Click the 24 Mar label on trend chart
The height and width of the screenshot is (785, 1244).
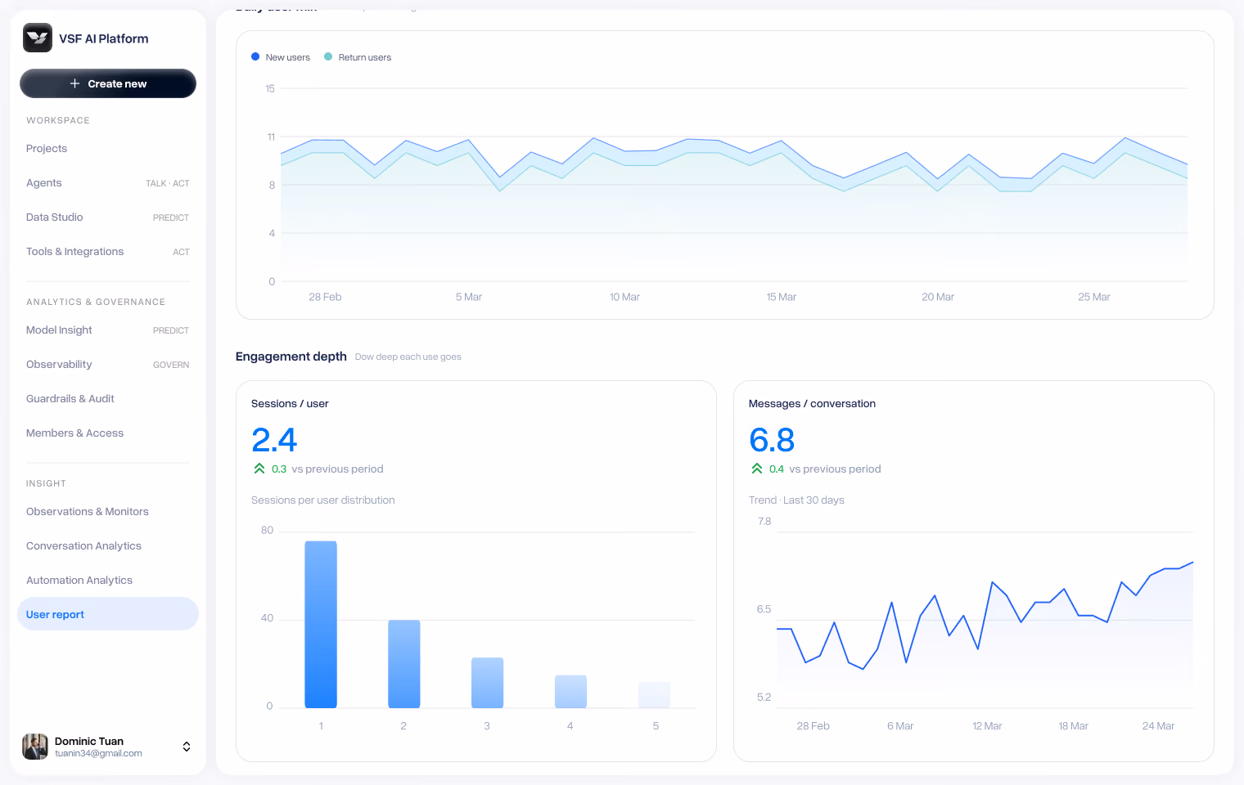(1158, 726)
